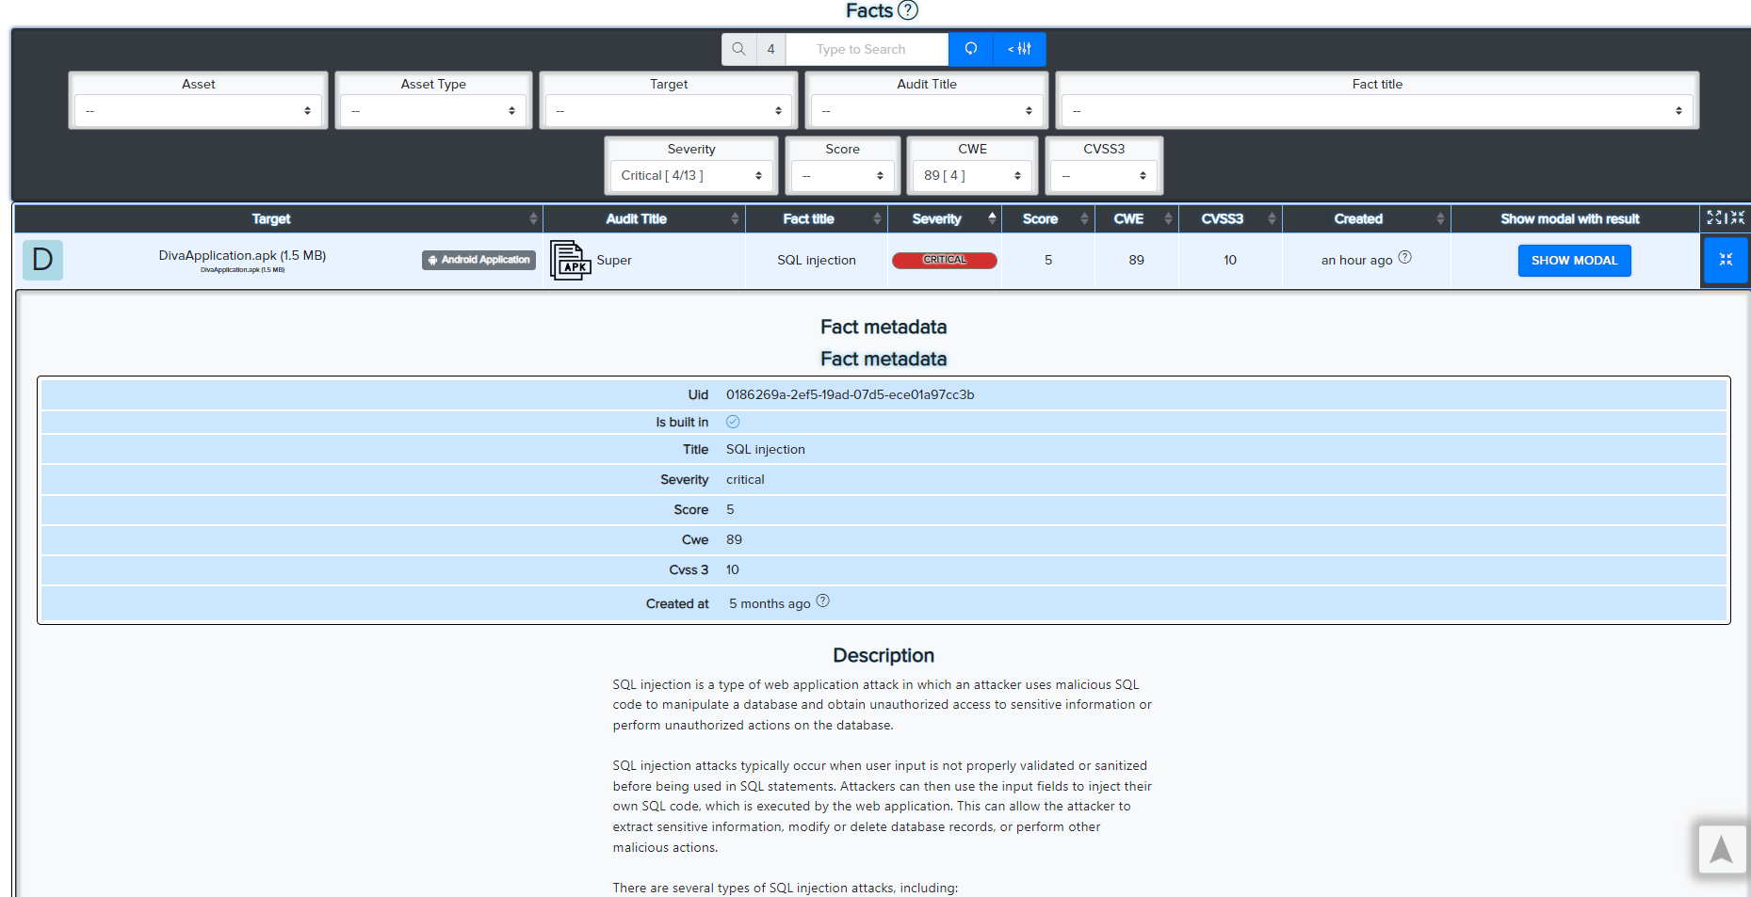Open the Audit Title filter dropdown
This screenshot has width=1751, height=897.
[x=927, y=111]
